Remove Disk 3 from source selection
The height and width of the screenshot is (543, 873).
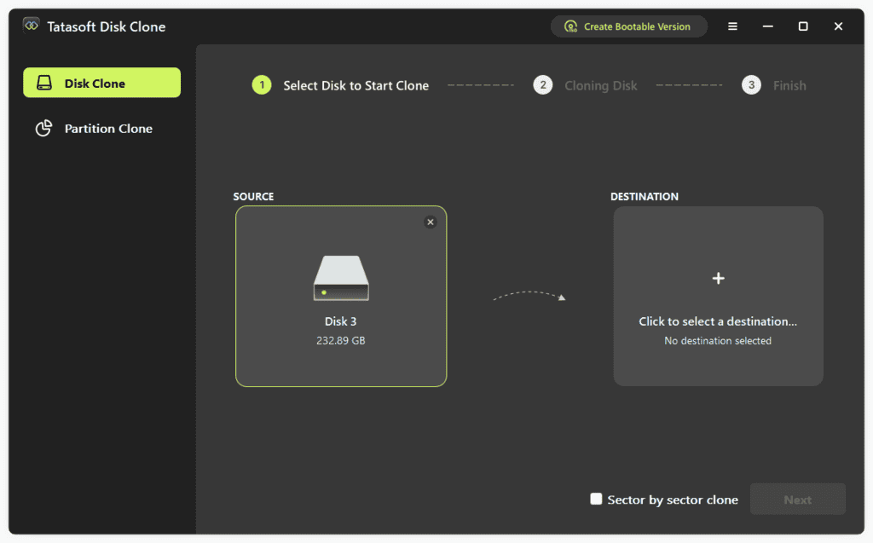point(430,222)
